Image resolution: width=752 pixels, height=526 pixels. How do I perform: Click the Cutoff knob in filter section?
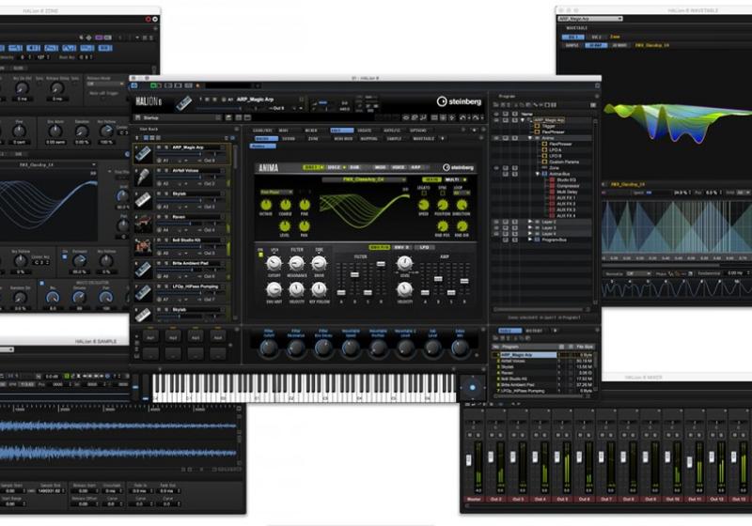274,264
